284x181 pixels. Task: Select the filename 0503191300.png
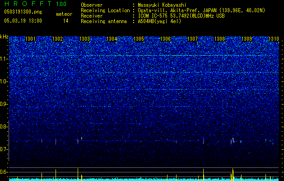pos(23,12)
